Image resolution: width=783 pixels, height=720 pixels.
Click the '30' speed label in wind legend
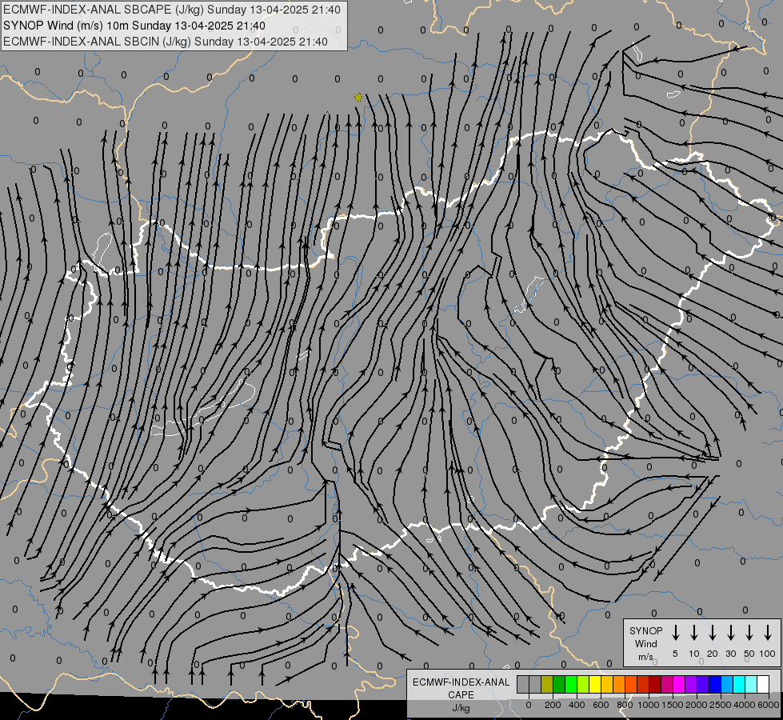[x=731, y=654]
